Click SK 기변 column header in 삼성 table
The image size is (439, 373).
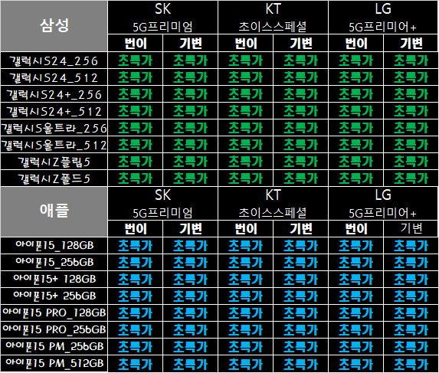[x=190, y=43]
